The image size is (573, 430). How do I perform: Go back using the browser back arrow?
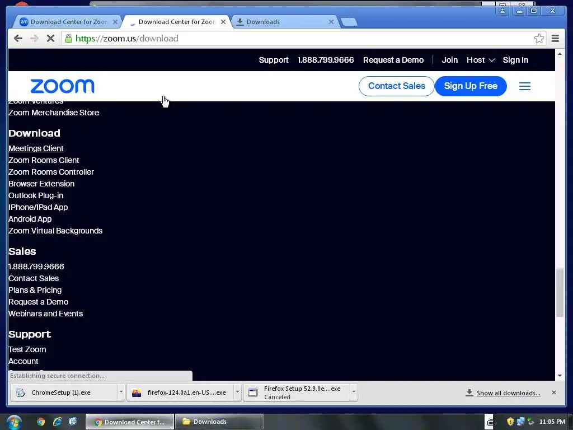[x=18, y=39]
